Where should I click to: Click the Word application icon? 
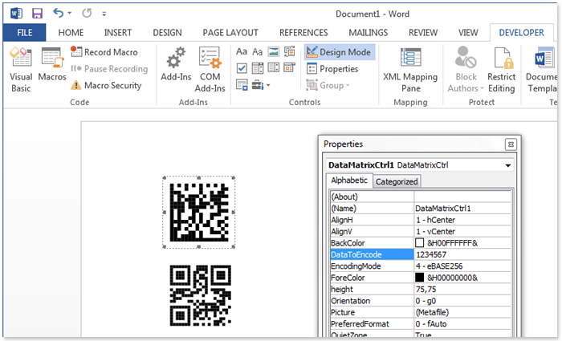[17, 14]
